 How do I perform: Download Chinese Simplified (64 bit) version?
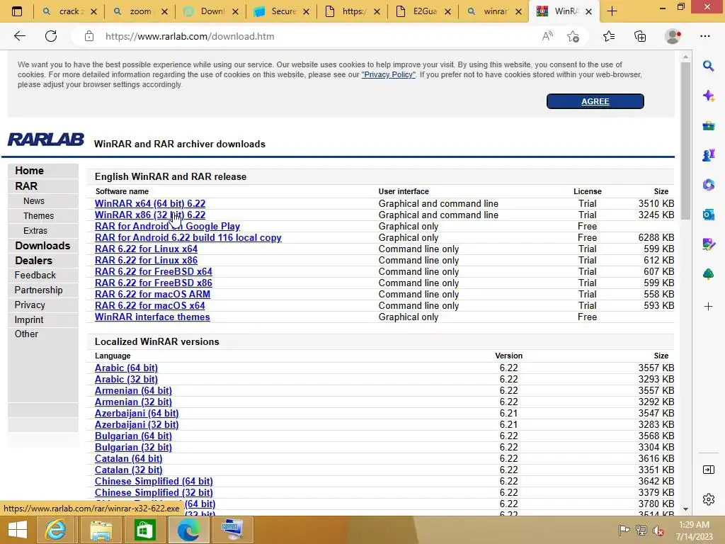tap(154, 481)
